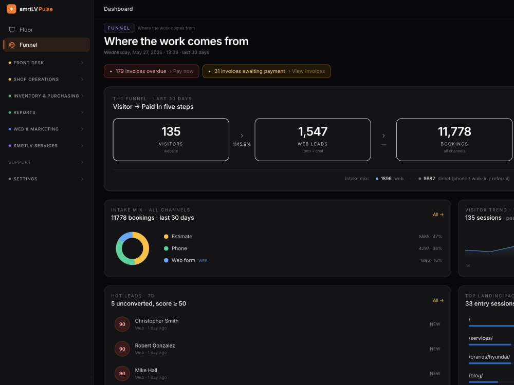Screen dimensions: 514x385
Task: Click the /services/ landing page bar
Action: 490,345
